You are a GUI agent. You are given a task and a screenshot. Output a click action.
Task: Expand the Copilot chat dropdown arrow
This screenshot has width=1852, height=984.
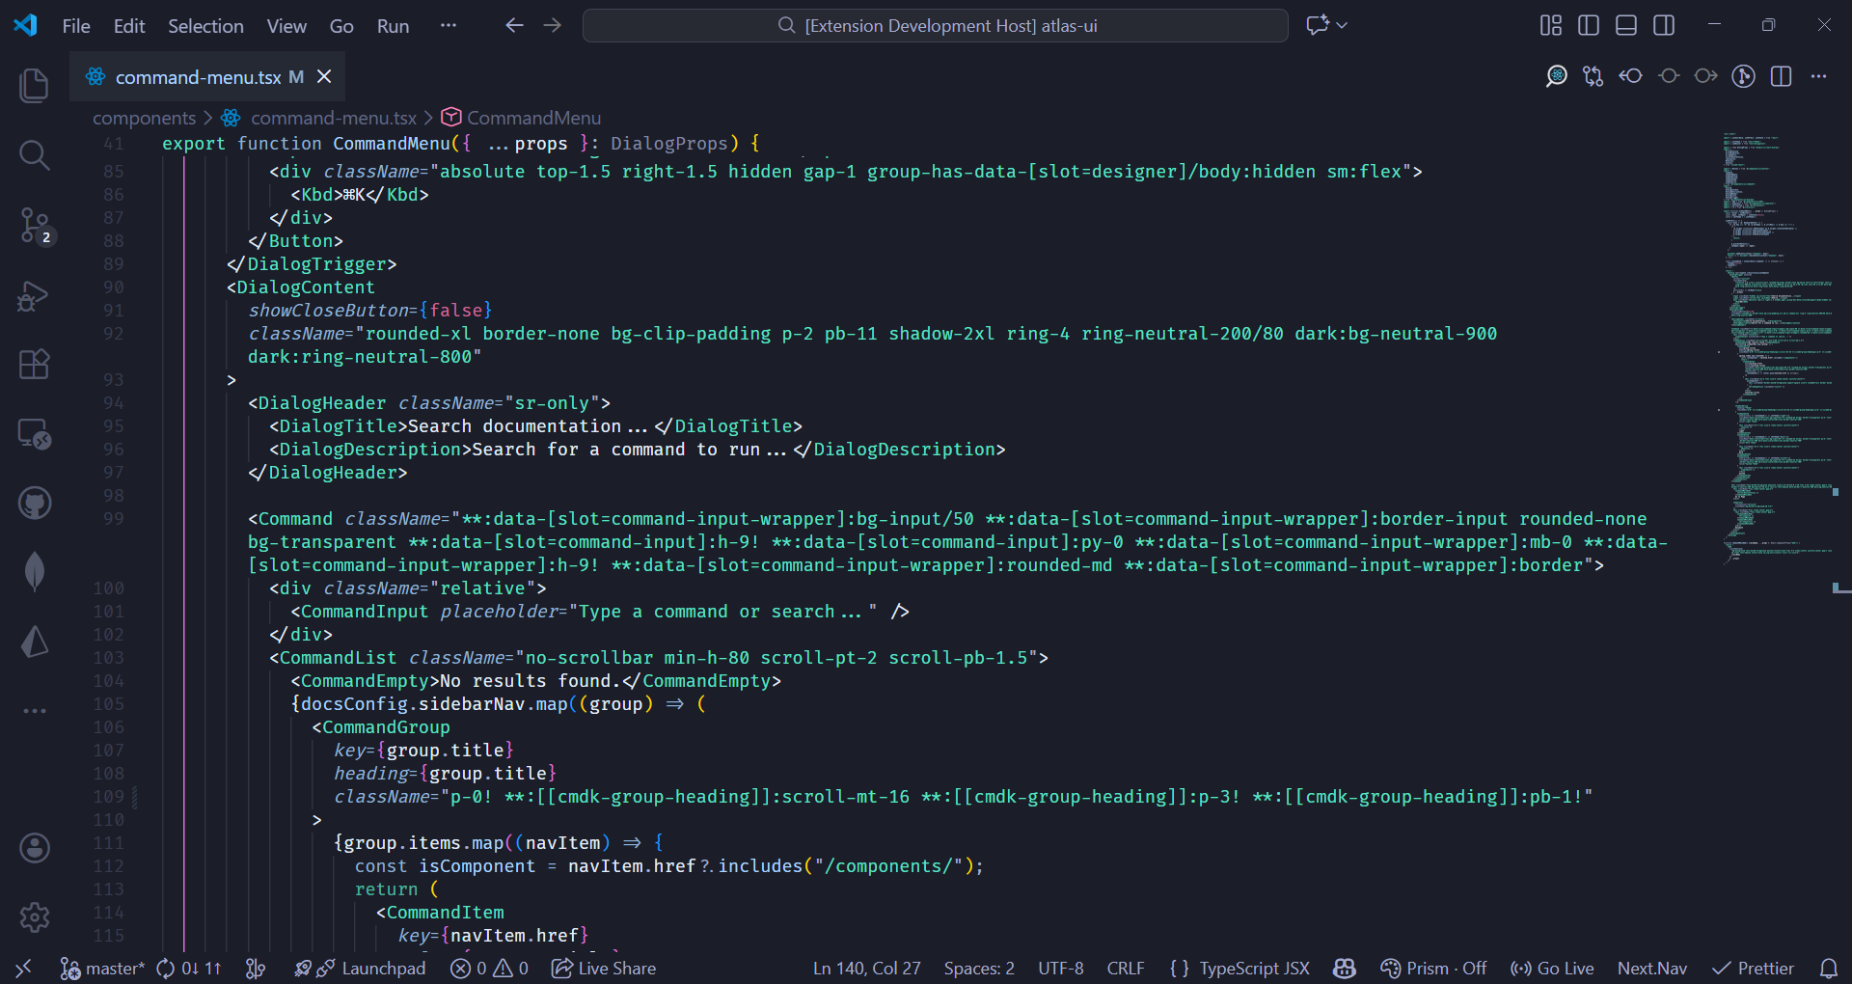tap(1343, 25)
